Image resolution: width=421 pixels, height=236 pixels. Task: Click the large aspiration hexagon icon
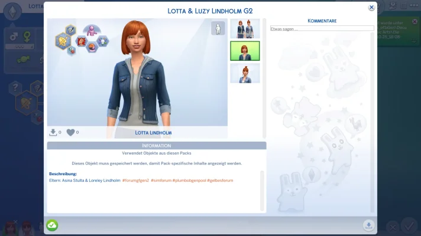(63, 41)
